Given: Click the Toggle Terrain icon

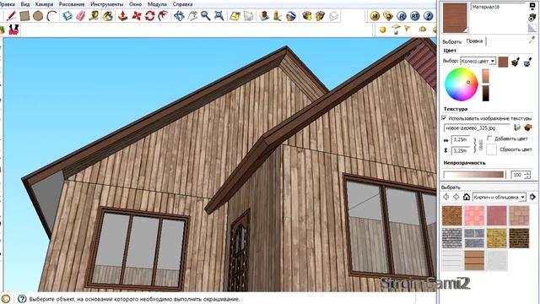Looking at the screenshot, I should (x=248, y=16).
